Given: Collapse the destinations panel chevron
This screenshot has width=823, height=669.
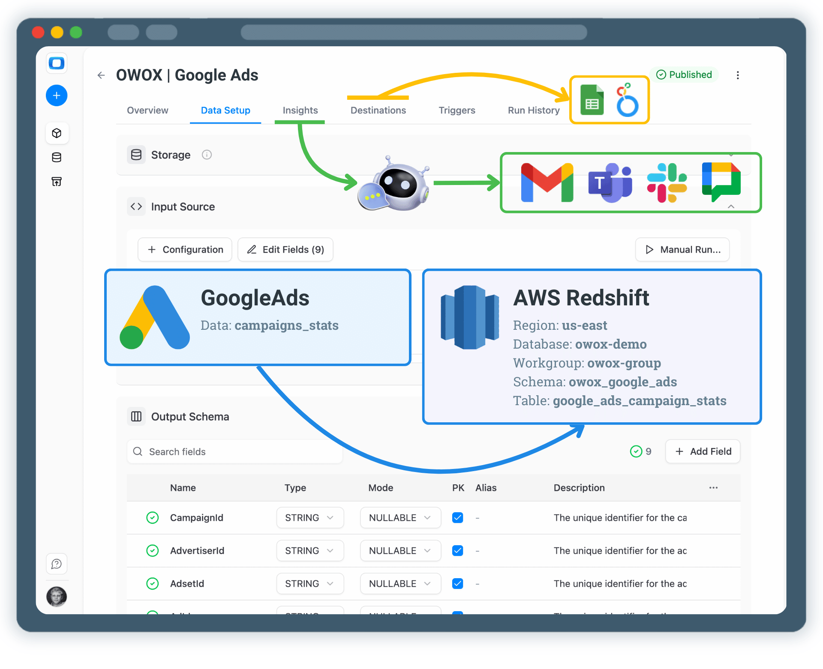Looking at the screenshot, I should 731,206.
